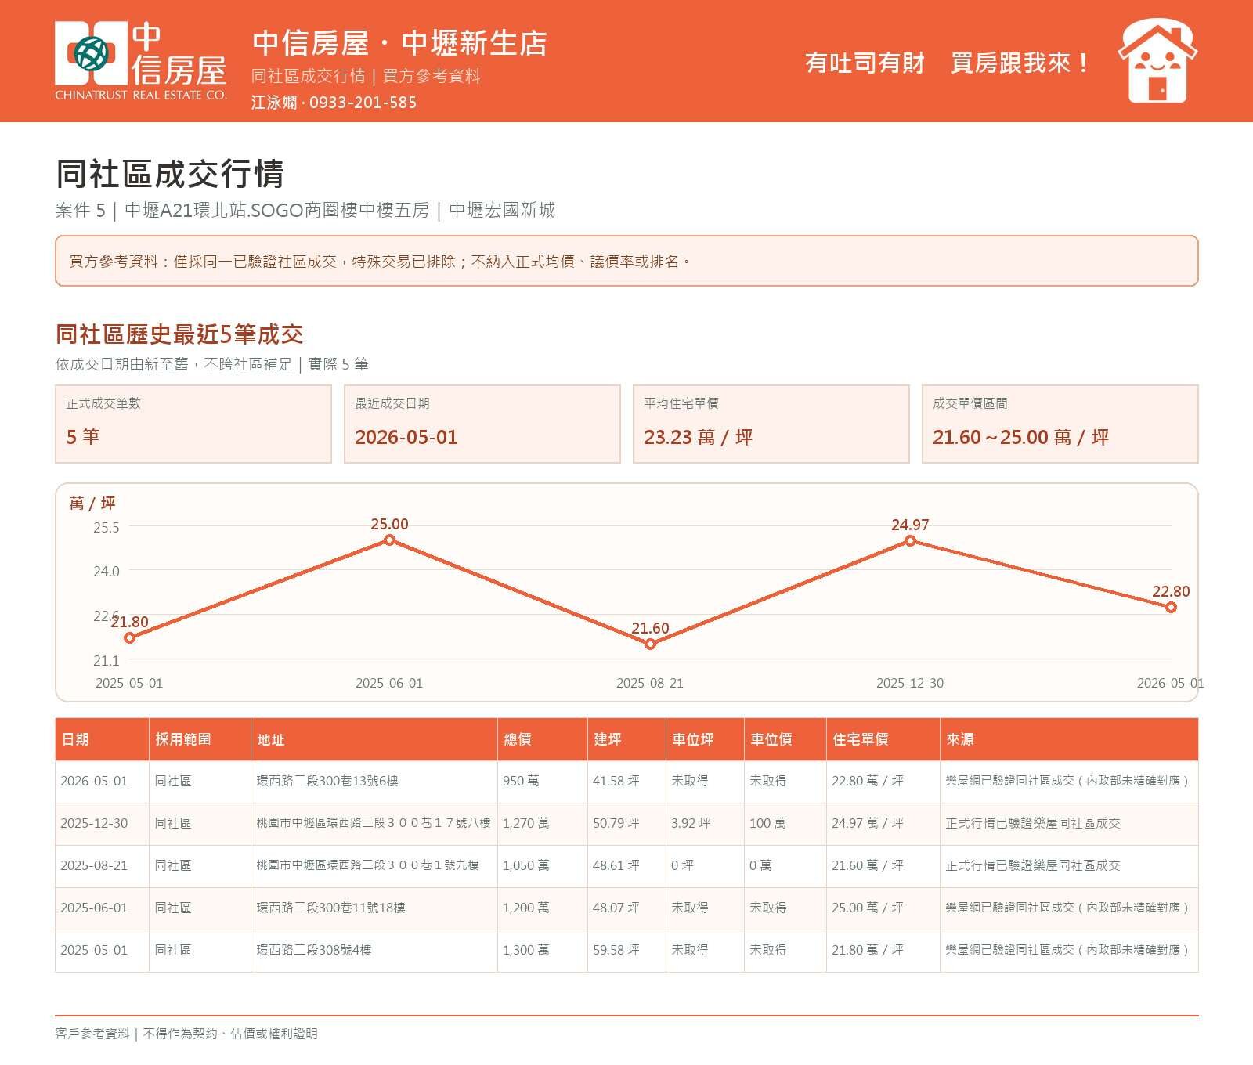Click the 中信房屋．中壢新生店 header title
The width and height of the screenshot is (1253, 1065).
pos(399,43)
